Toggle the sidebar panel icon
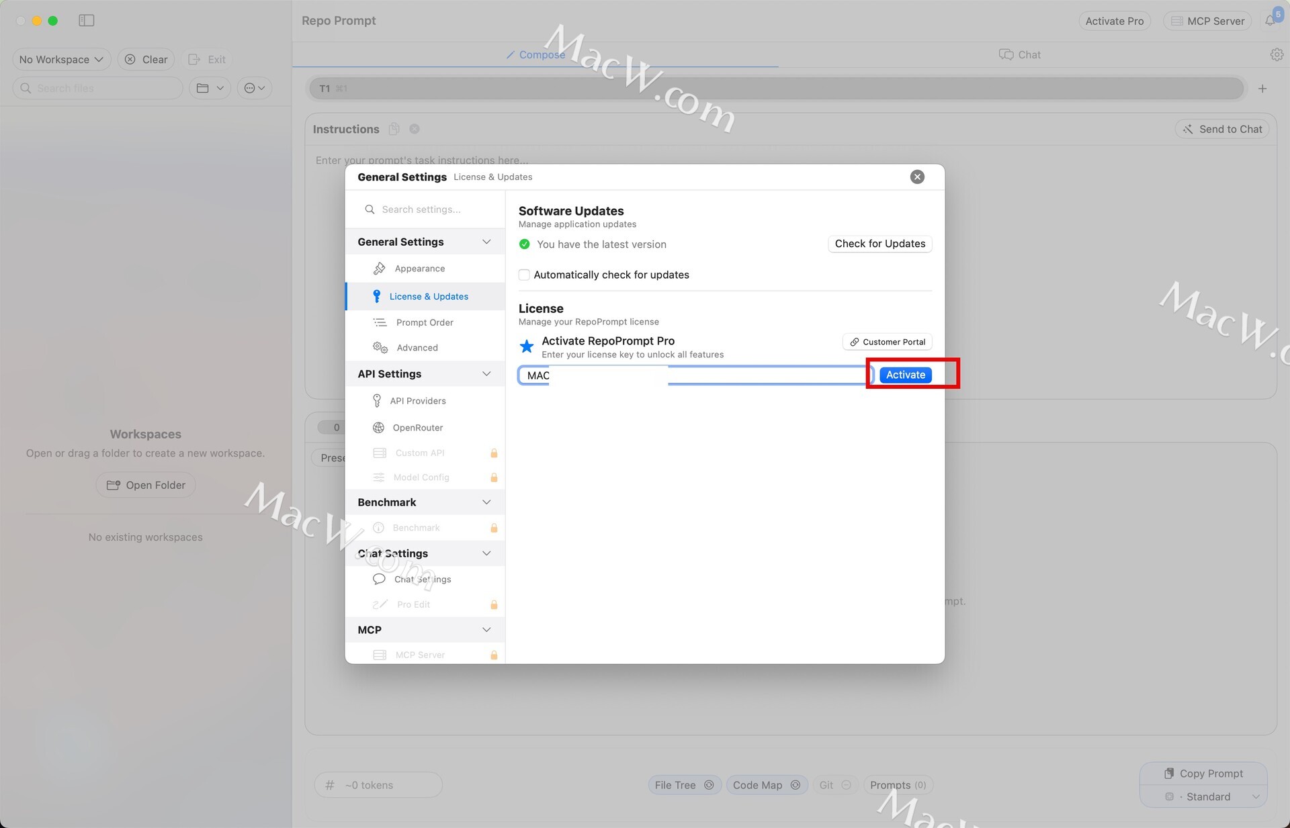This screenshot has height=828, width=1290. (x=87, y=21)
